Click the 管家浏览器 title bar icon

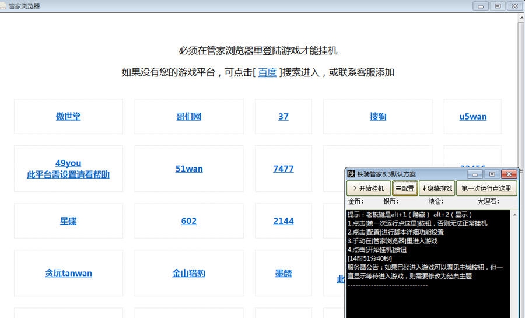coord(3,6)
